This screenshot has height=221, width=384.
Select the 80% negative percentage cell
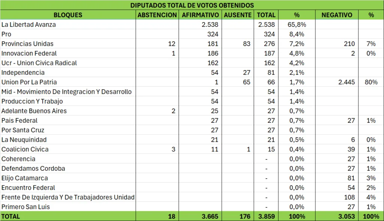pos(370,82)
